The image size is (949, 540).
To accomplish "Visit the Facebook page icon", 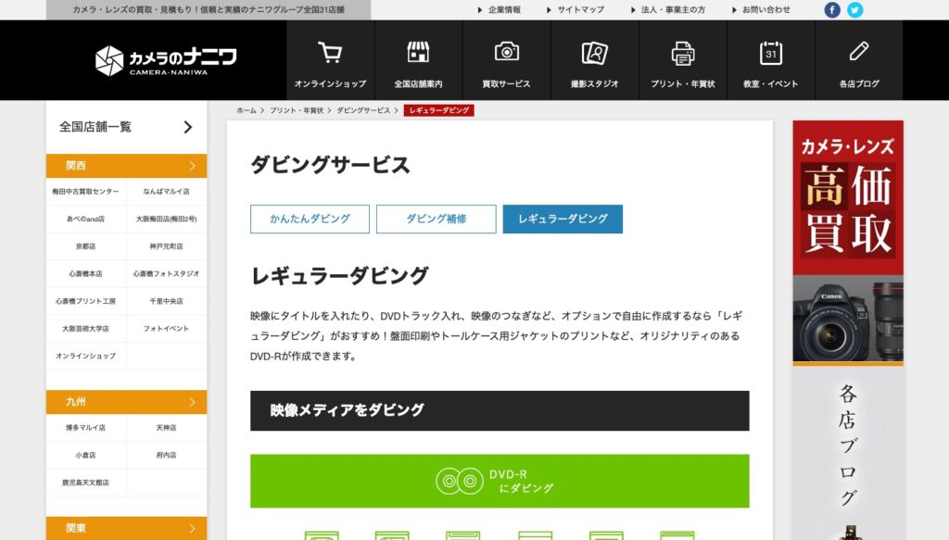I will click(832, 10).
